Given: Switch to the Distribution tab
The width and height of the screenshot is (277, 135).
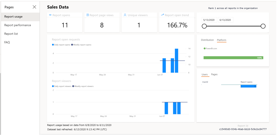Looking at the screenshot, I should (x=207, y=40).
